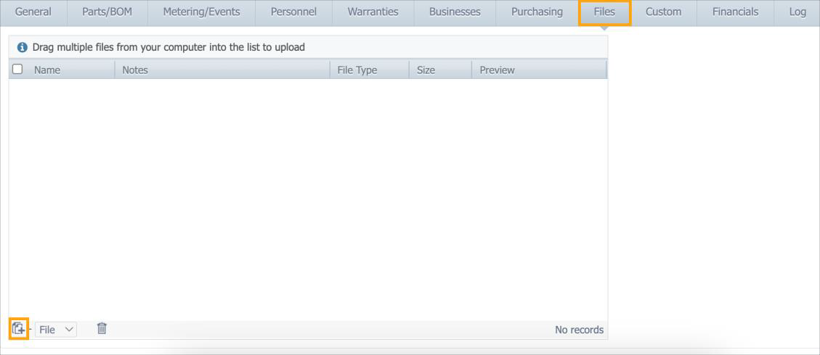Open the Custom tab
Screen dimensions: 820x355
coord(663,12)
